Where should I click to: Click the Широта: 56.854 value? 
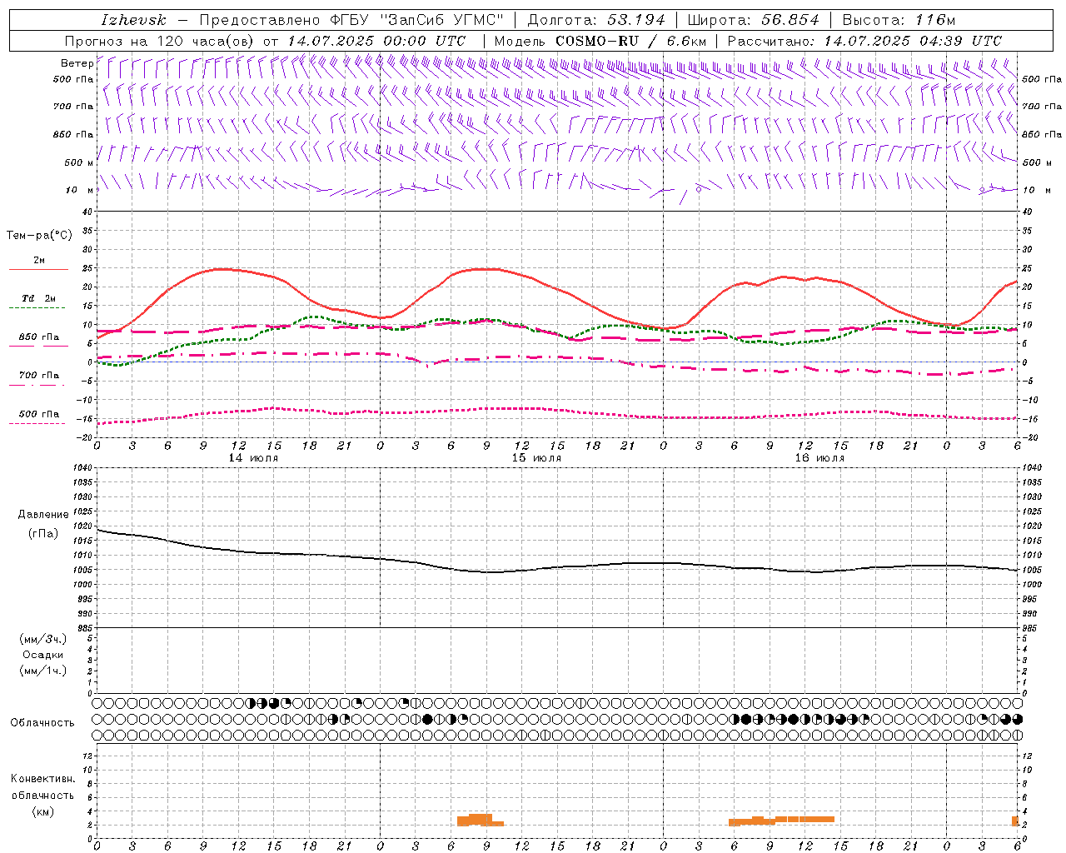tap(753, 20)
